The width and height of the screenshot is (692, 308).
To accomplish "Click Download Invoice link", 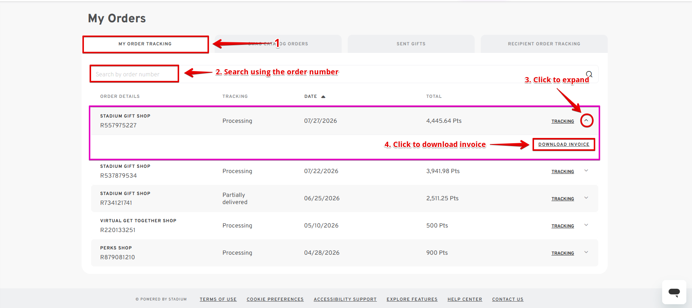I will [564, 144].
